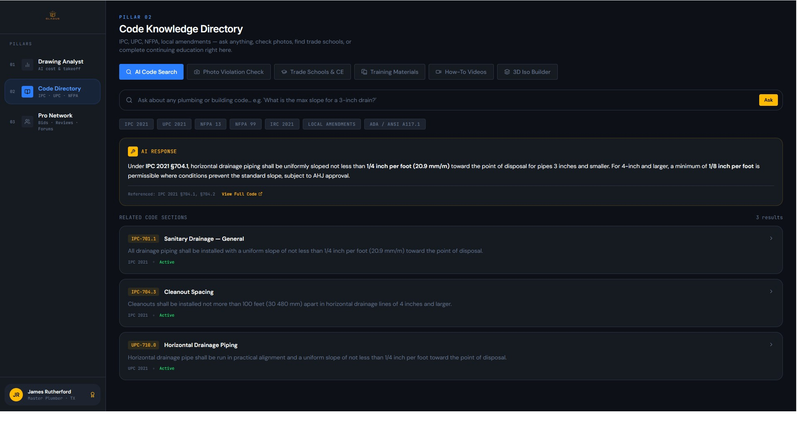Click the Referenced: IPC 2021 §704.1 text
Viewport: 797px width, 425px height.
coord(172,194)
